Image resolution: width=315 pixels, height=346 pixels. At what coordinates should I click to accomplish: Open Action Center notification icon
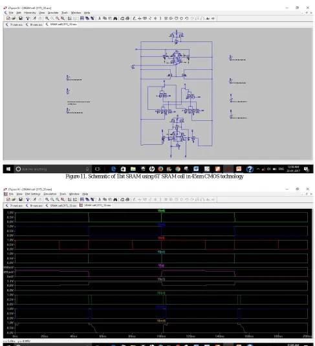click(306, 169)
